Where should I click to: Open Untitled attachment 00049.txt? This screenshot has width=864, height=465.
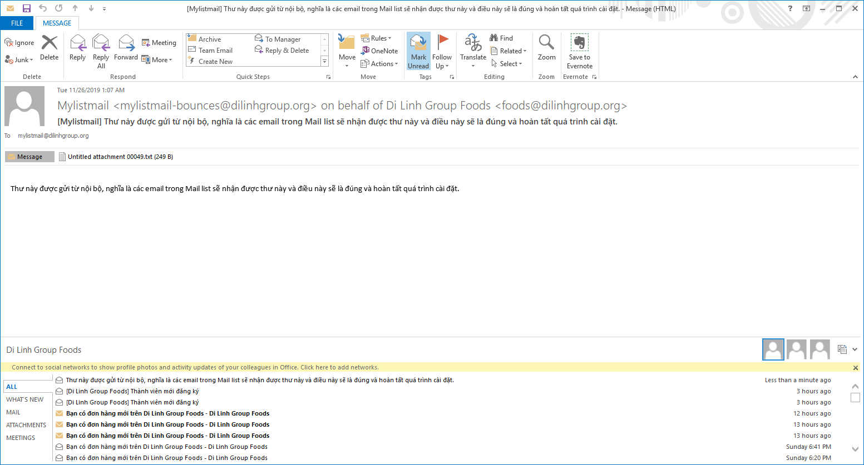point(116,157)
